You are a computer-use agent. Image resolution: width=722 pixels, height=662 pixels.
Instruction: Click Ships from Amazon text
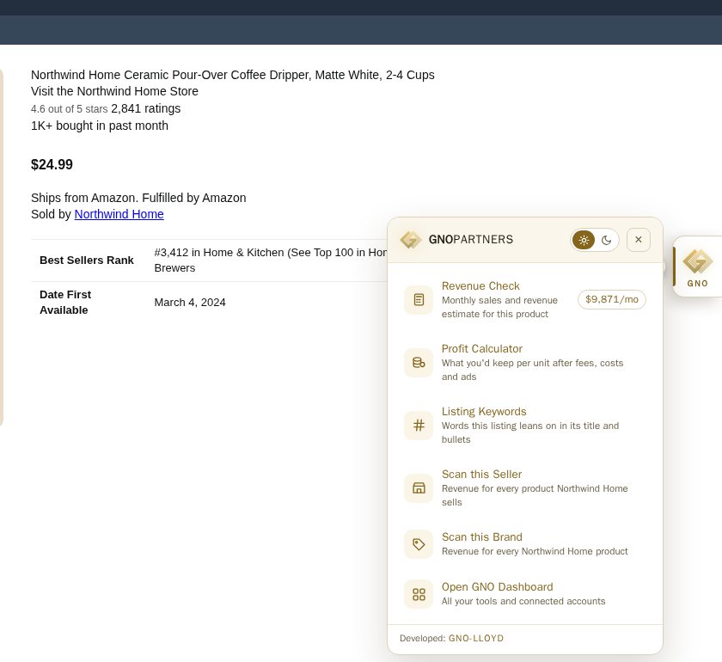click(x=138, y=198)
